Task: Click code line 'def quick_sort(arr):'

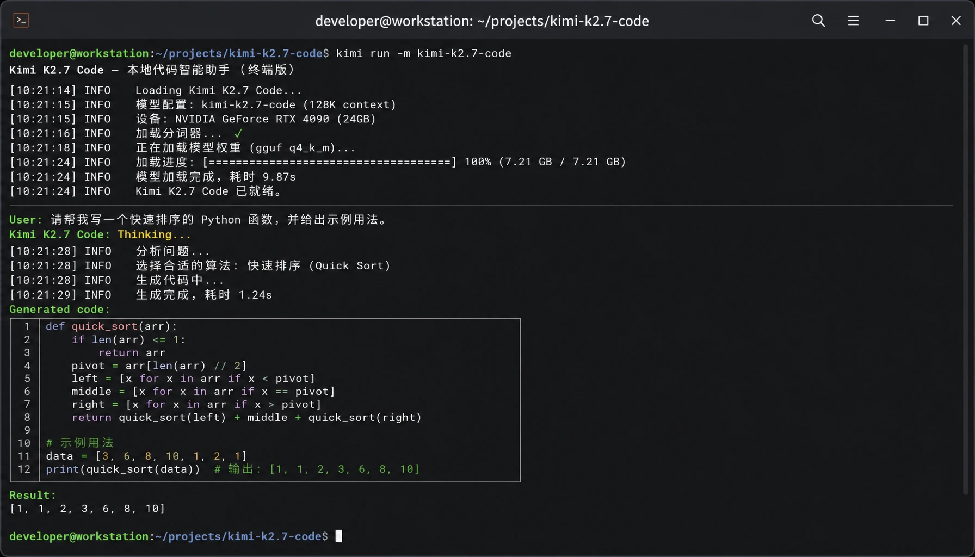Action: coord(112,326)
